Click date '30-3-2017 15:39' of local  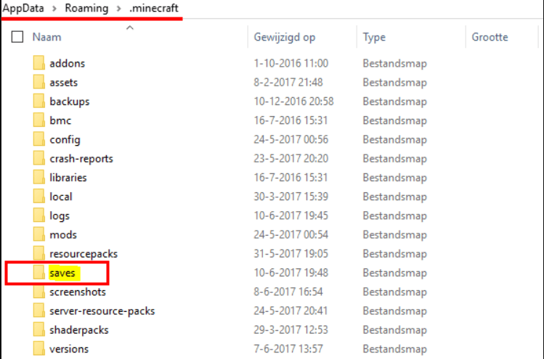tap(291, 197)
